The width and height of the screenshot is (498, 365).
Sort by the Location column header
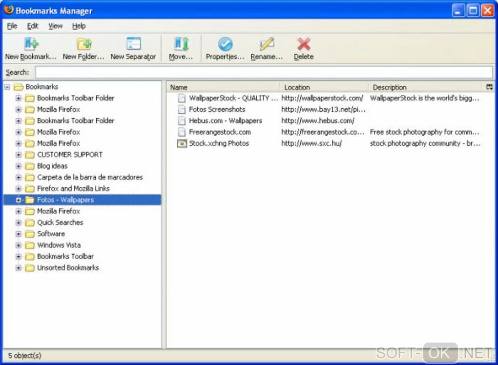[323, 87]
